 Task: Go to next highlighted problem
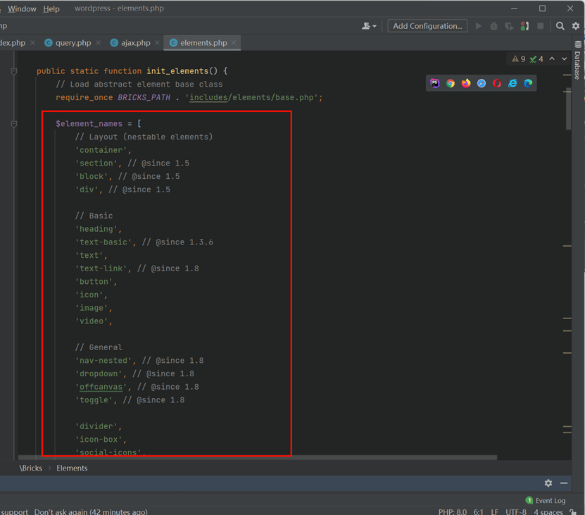[x=564, y=58]
